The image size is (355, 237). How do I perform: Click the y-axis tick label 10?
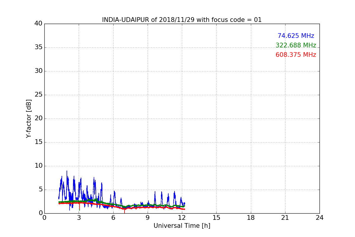(x=38, y=166)
